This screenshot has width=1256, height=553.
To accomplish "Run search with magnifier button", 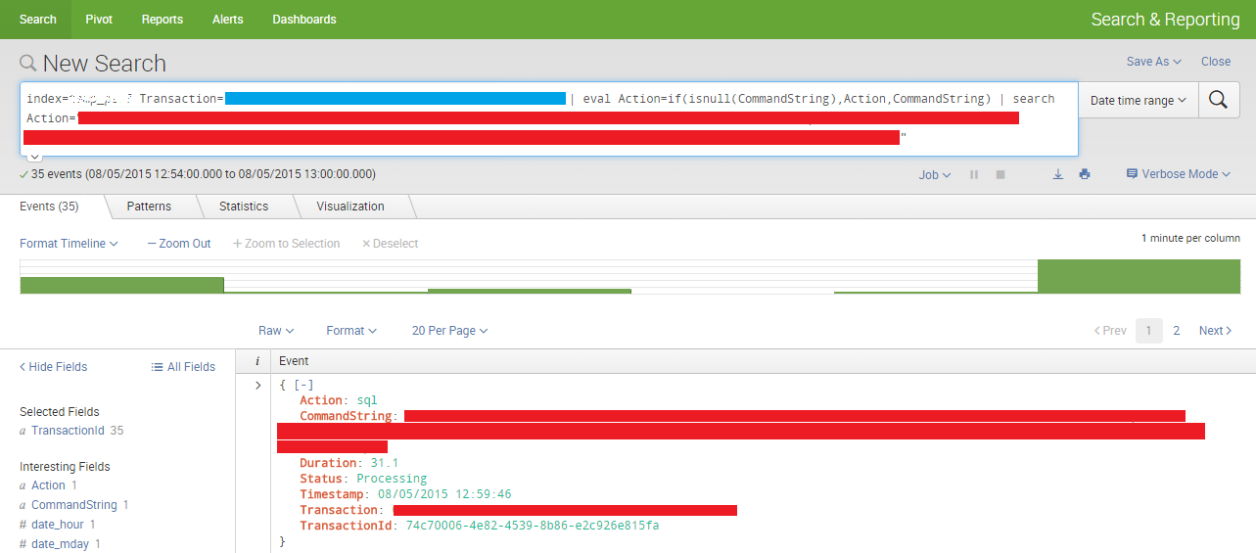I will pos(1217,100).
